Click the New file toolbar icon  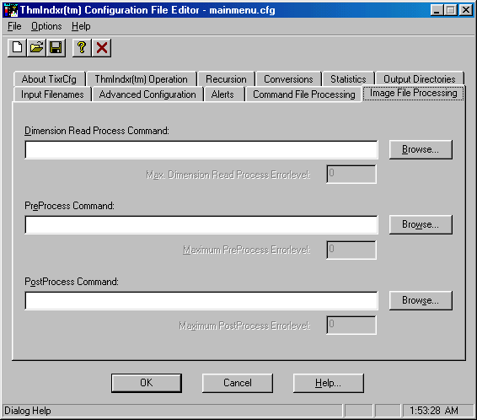click(17, 48)
